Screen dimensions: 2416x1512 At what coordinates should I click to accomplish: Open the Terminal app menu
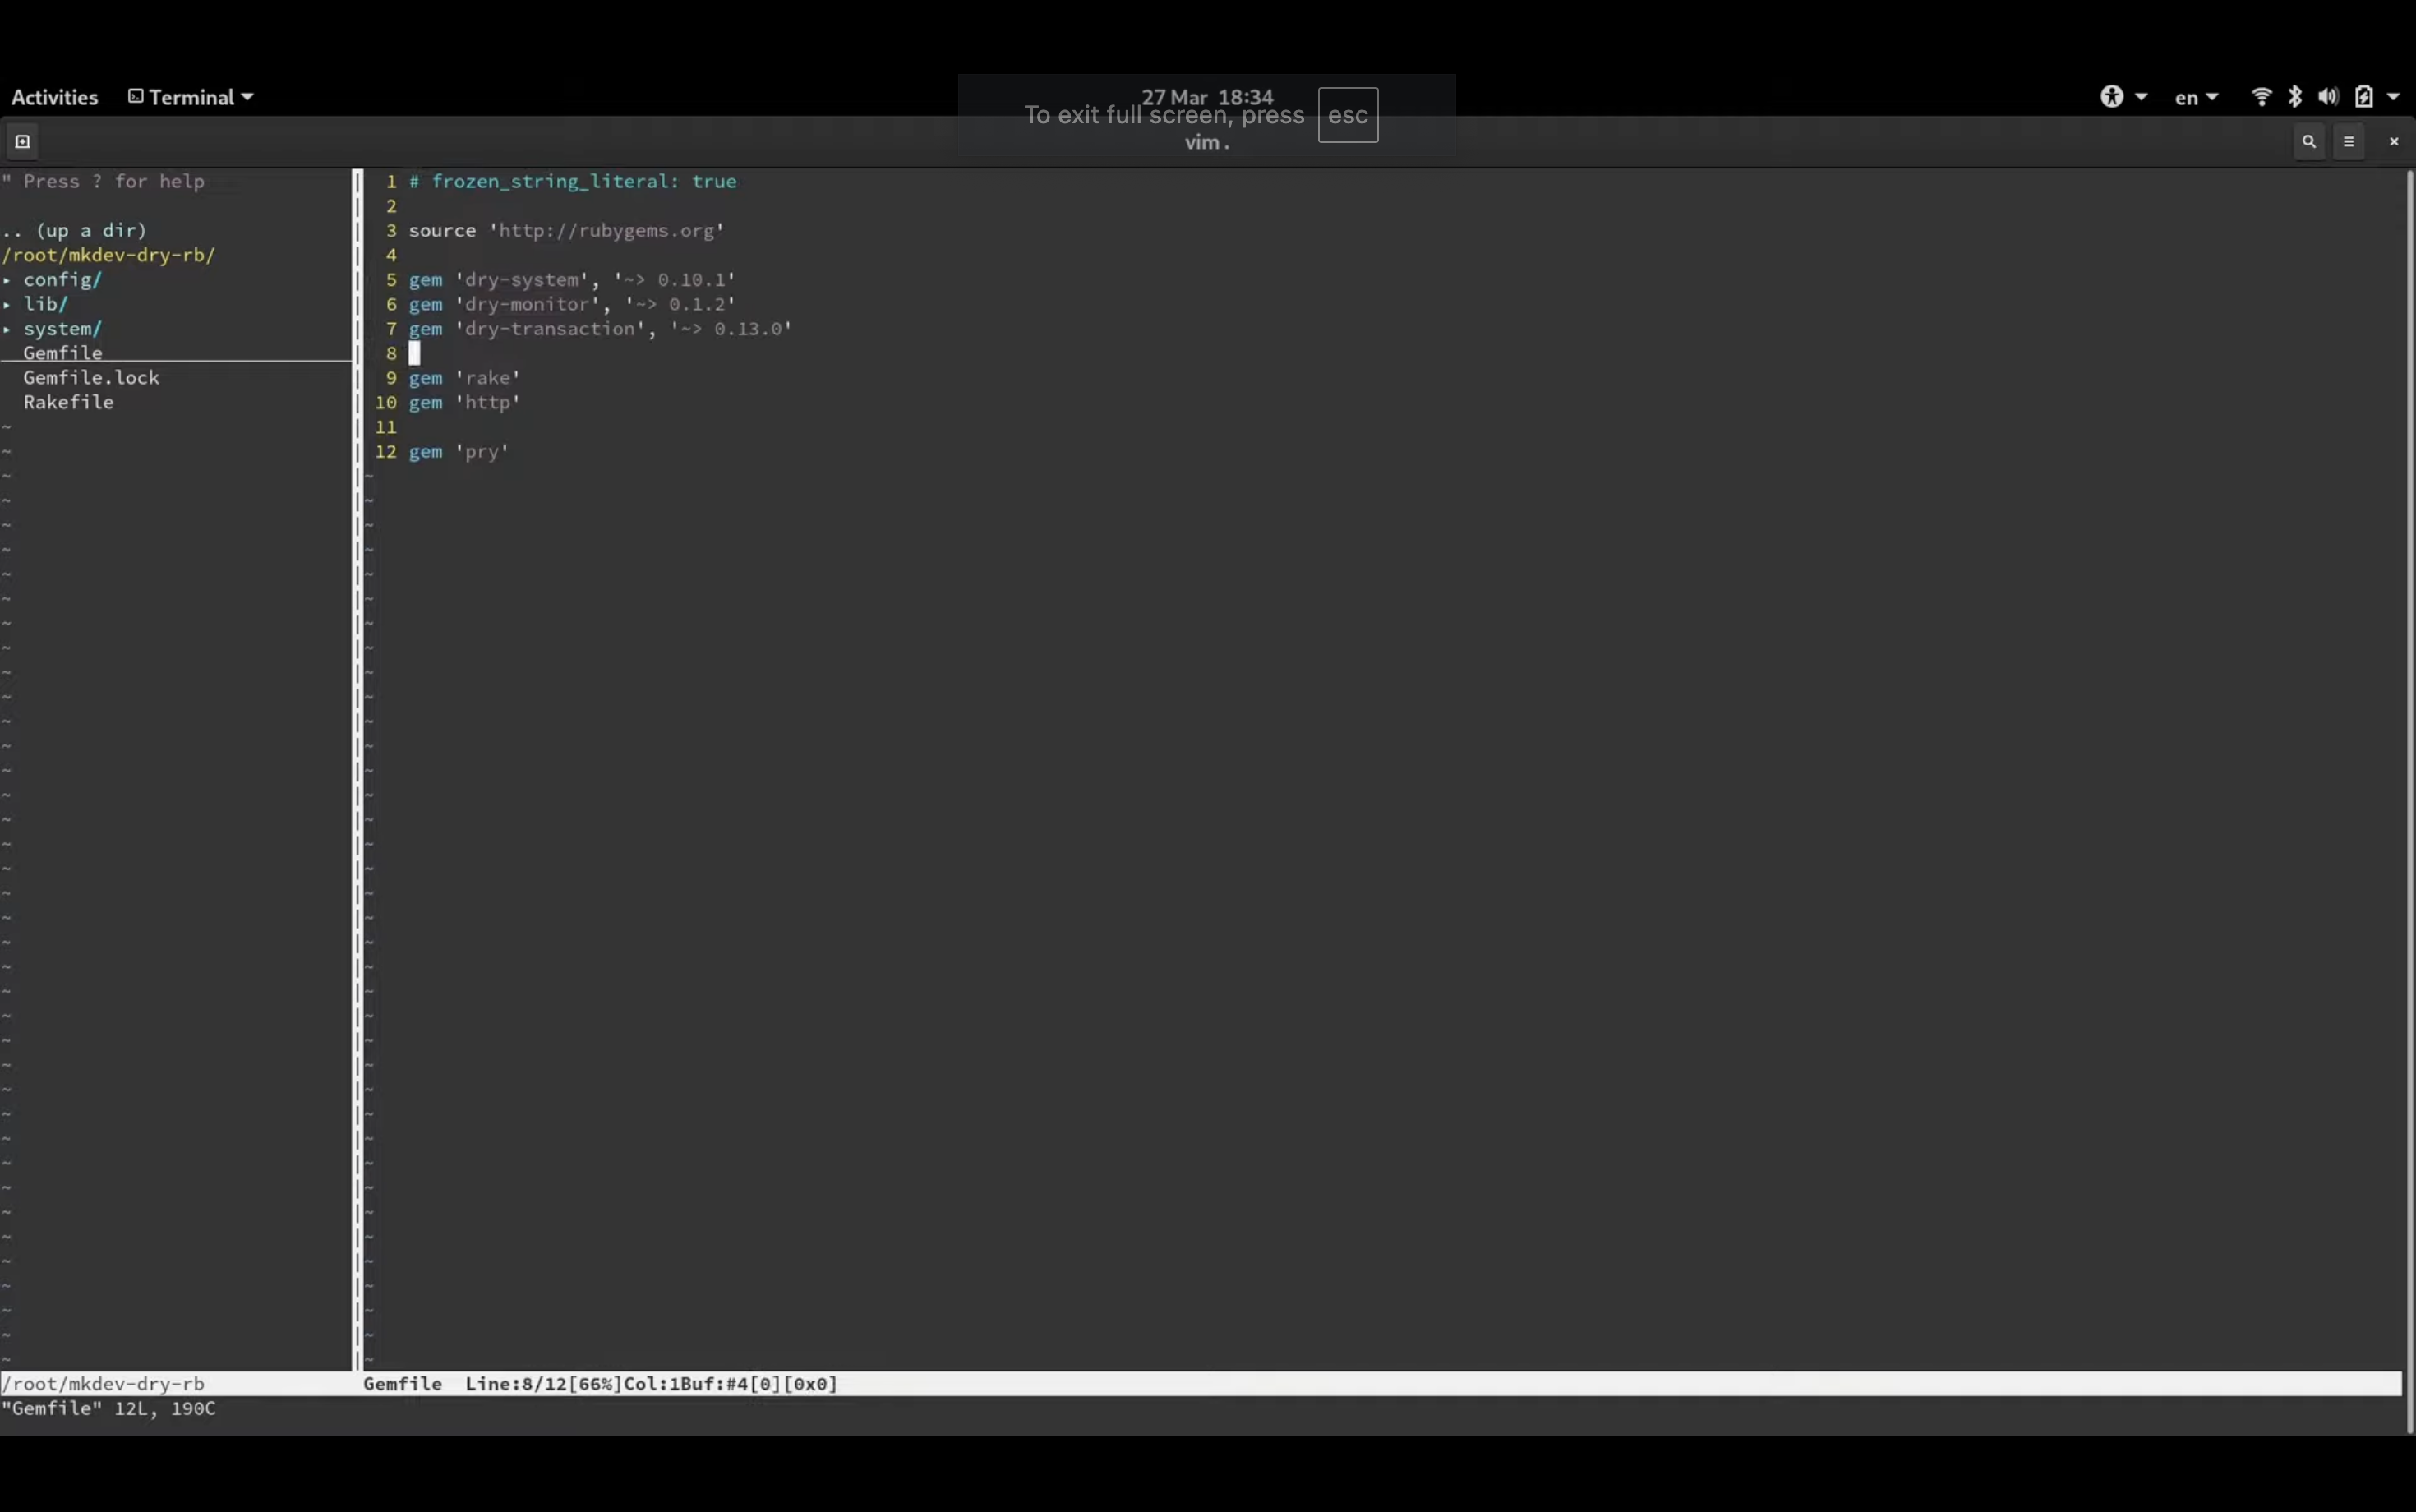191,97
